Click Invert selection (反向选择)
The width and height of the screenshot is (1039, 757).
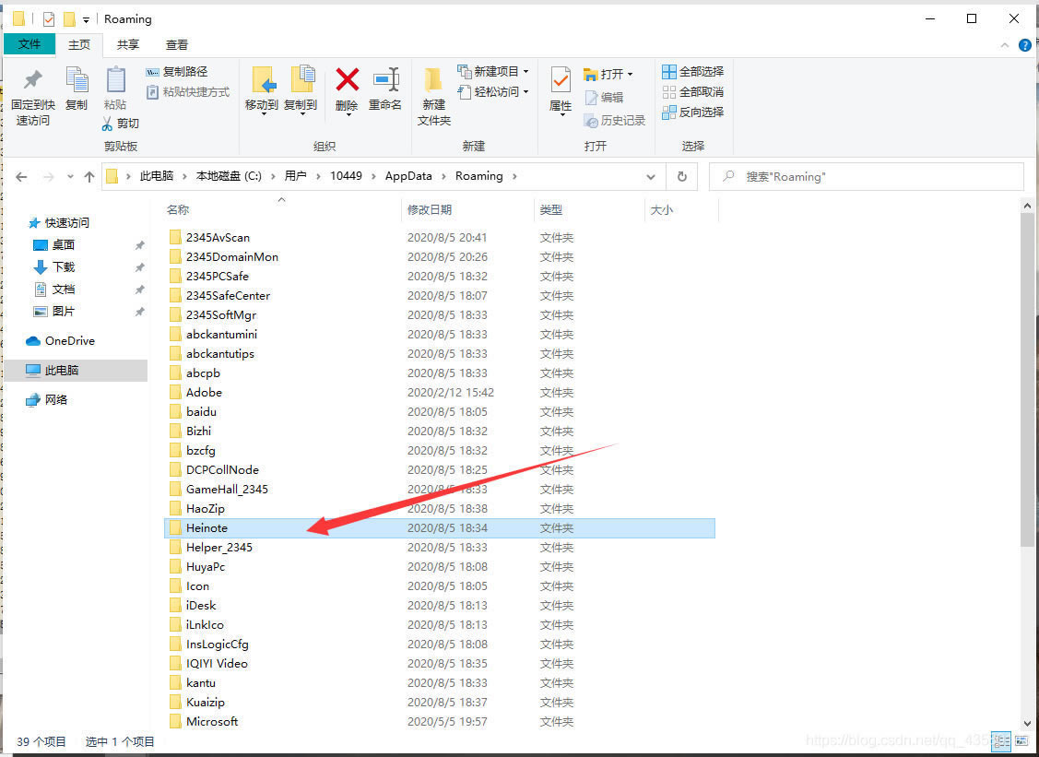(693, 112)
